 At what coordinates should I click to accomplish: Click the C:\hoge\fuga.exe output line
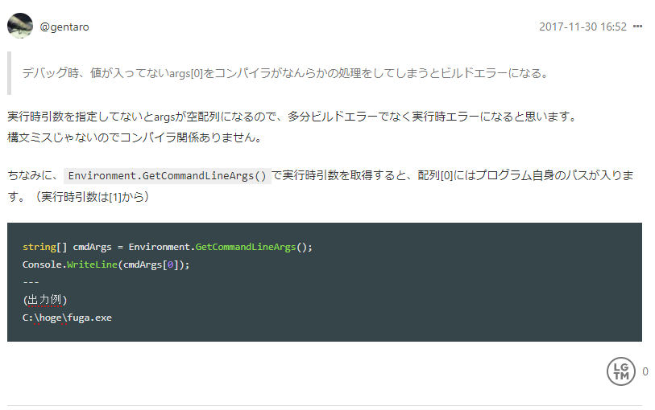[67, 318]
